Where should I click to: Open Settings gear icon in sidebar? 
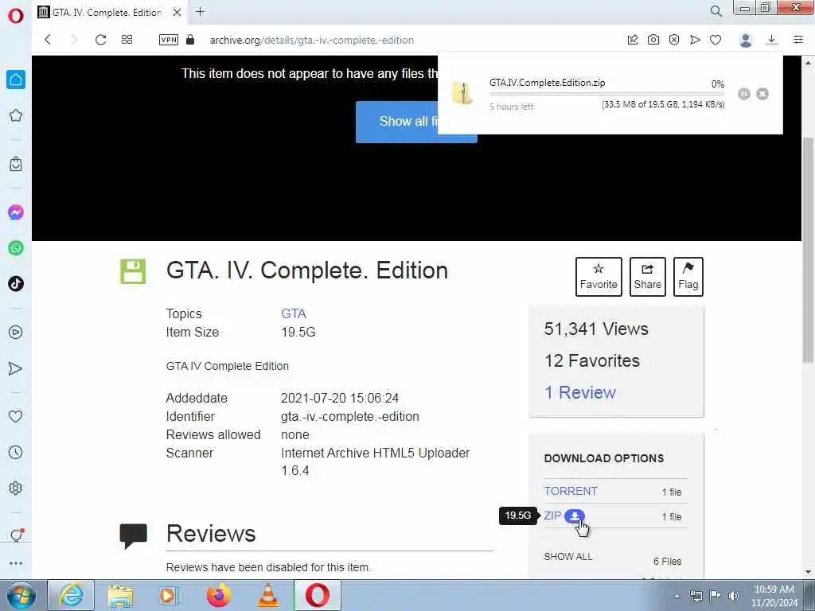[x=16, y=488]
